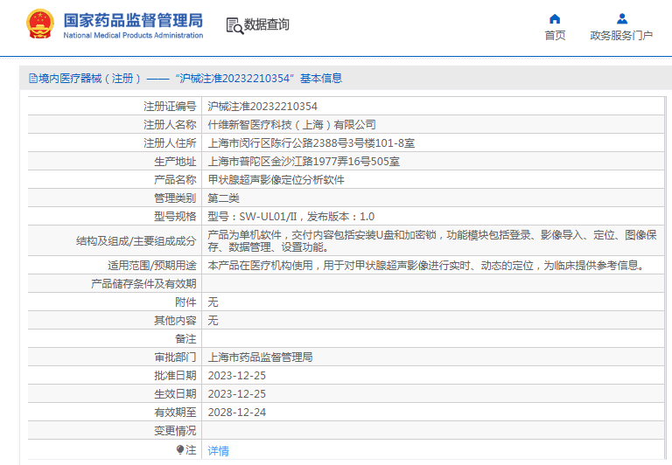This screenshot has height=465, width=672.
Task: Click the 变更情况 row label
Action: pos(175,431)
